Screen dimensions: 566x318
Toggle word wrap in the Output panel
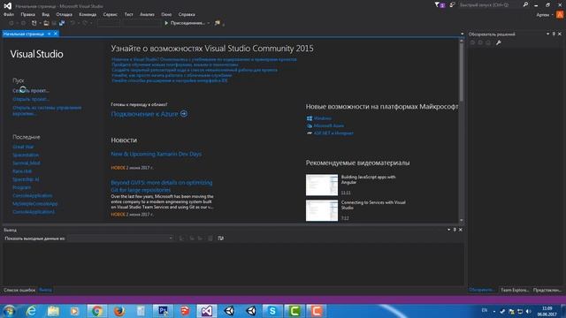[x=220, y=238]
